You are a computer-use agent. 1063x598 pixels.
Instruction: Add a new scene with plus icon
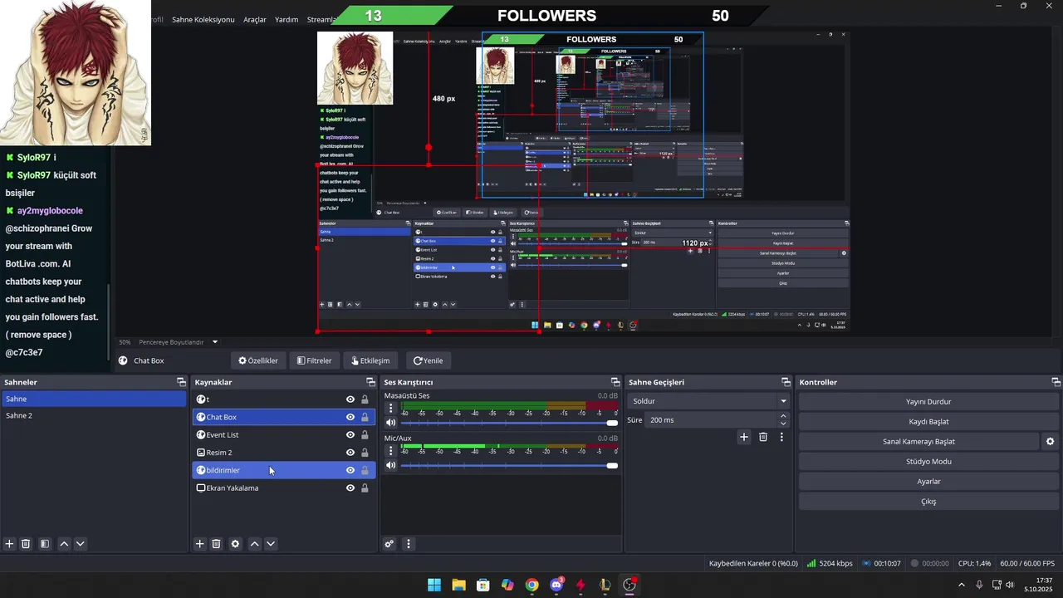pos(10,544)
